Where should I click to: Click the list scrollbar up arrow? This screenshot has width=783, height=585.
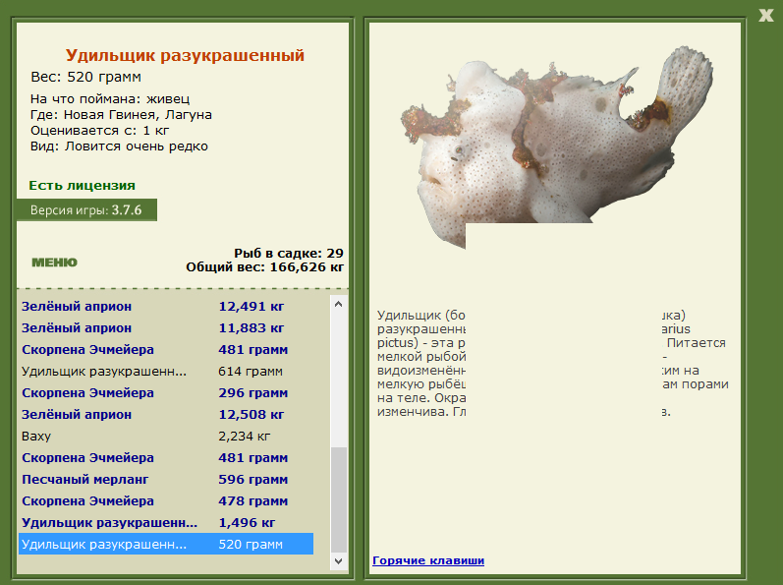point(339,304)
